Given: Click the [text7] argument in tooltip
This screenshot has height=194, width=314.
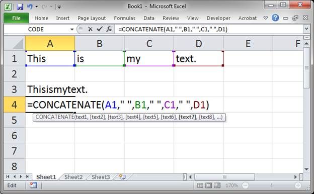Looking at the screenshot, I should coord(188,117).
